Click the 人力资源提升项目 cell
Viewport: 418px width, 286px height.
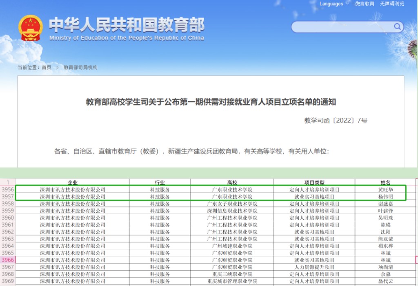coord(314,267)
